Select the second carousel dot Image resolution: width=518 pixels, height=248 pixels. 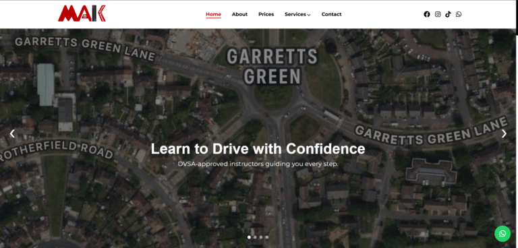tap(255, 237)
